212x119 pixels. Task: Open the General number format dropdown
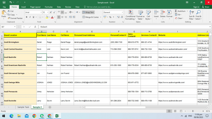point(122,12)
